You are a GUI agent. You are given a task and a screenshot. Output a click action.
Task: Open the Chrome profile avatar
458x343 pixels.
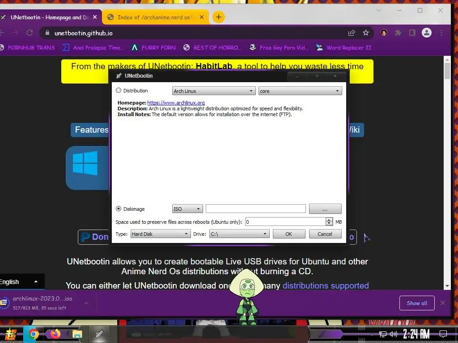tap(427, 33)
